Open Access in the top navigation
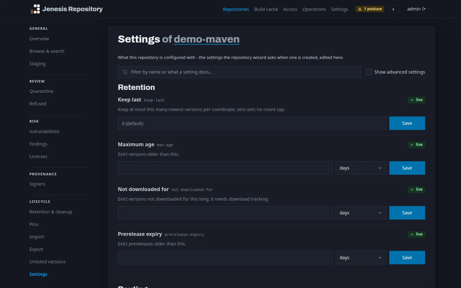Image resolution: width=461 pixels, height=288 pixels. [290, 9]
